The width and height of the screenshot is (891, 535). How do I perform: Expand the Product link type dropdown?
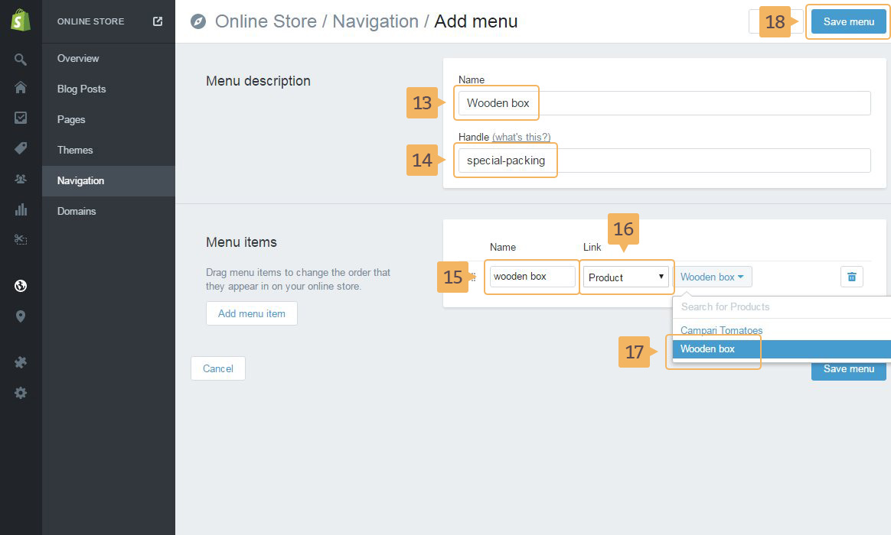point(626,277)
